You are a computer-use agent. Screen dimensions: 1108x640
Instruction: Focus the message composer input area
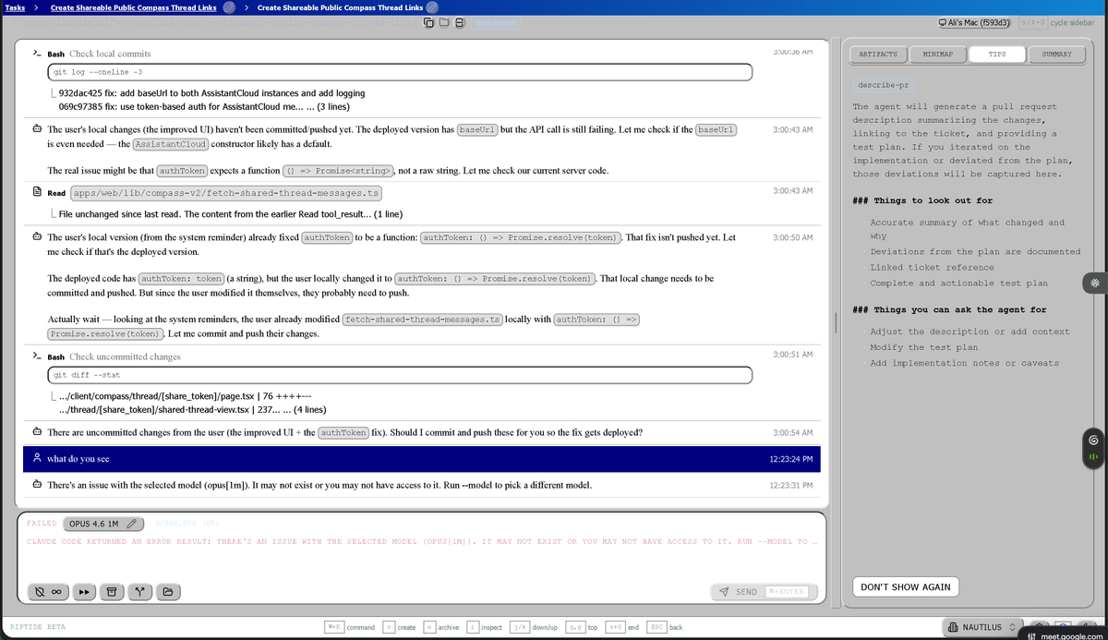point(423,563)
